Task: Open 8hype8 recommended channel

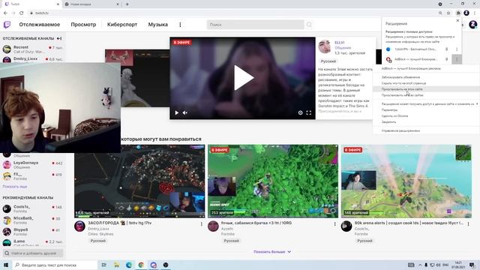Action: 32,232
